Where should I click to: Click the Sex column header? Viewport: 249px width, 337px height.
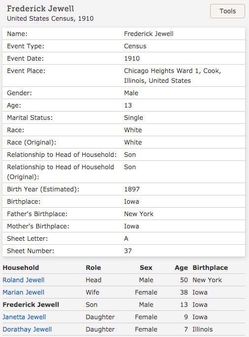click(x=146, y=267)
